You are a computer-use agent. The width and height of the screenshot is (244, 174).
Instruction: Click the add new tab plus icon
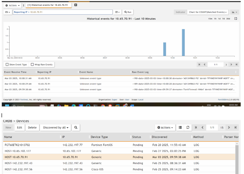click(x=76, y=5)
